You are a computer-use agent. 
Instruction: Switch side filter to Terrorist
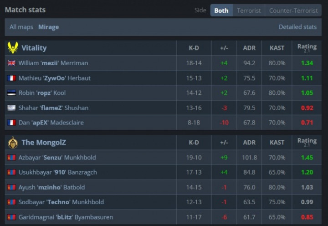(249, 10)
